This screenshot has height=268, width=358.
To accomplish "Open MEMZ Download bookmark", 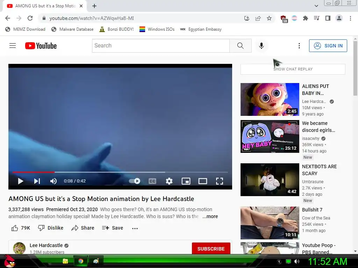I will 25,29.
